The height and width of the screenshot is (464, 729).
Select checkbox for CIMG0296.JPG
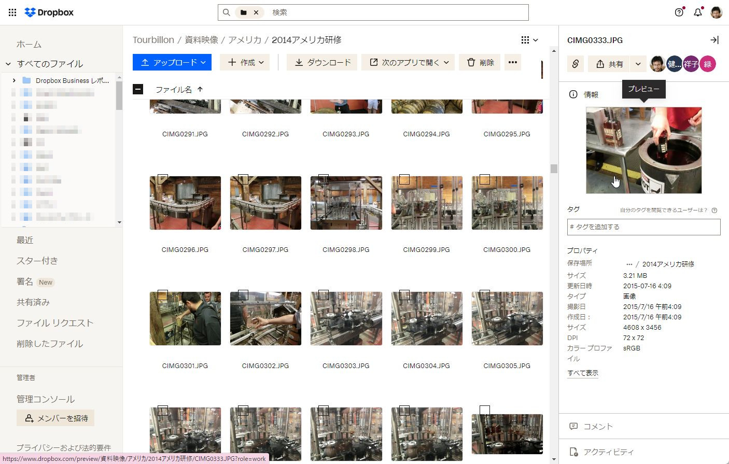163,179
